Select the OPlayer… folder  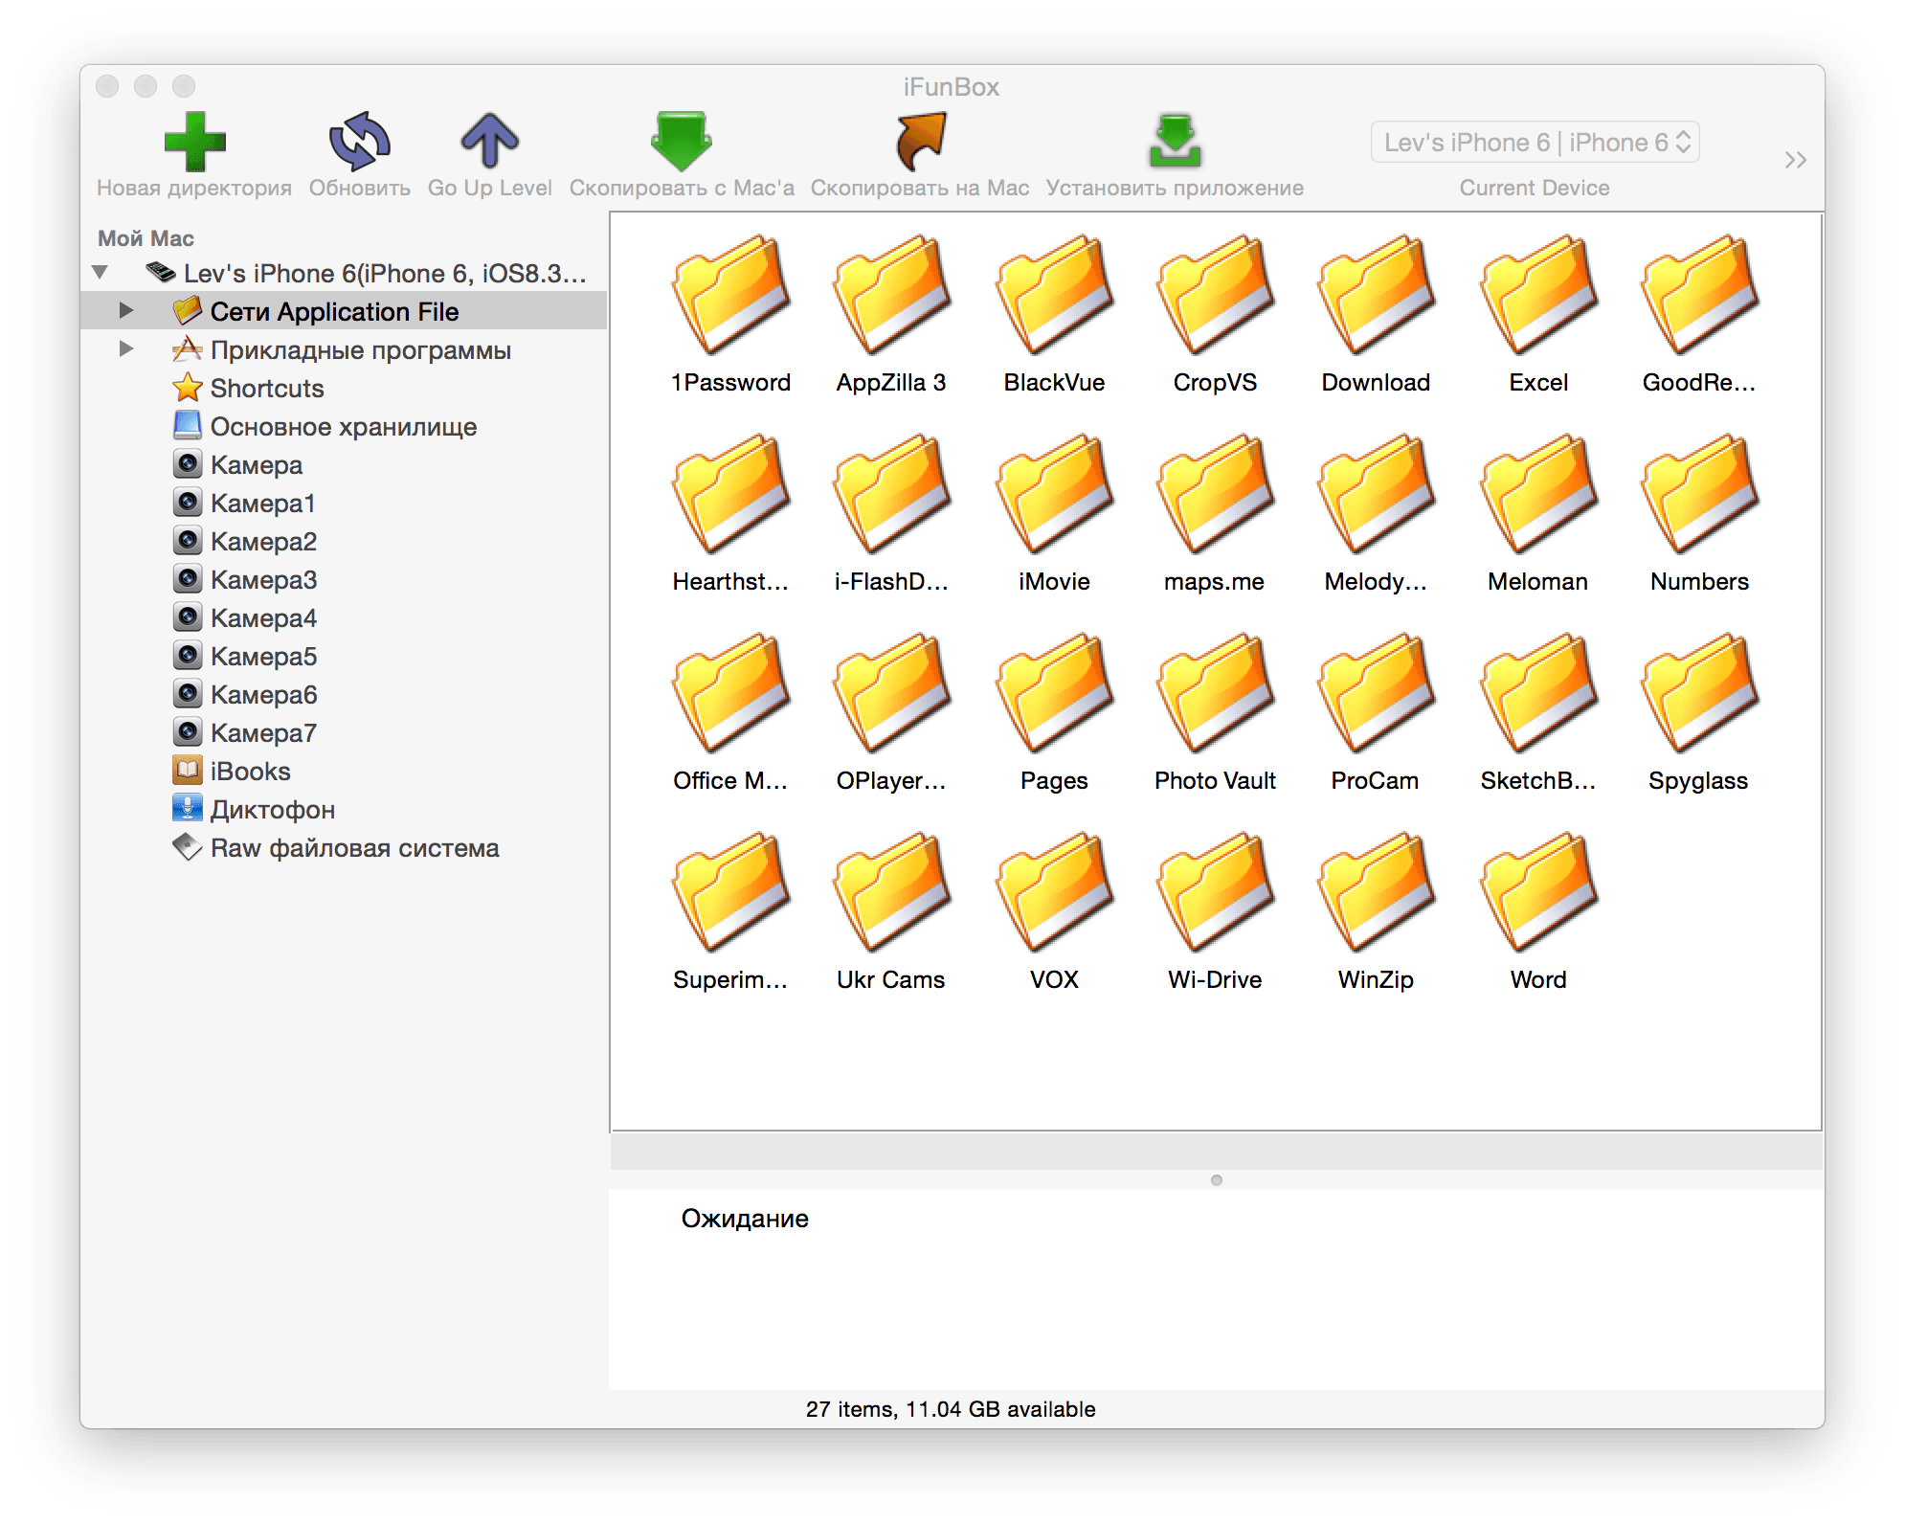(891, 713)
